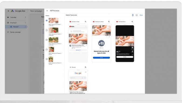Click the YouTube In-stream red logo icon
The width and height of the screenshot is (182, 103).
tap(93, 21)
